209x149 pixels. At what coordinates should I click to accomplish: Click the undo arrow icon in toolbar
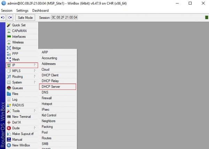[x=3, y=17]
